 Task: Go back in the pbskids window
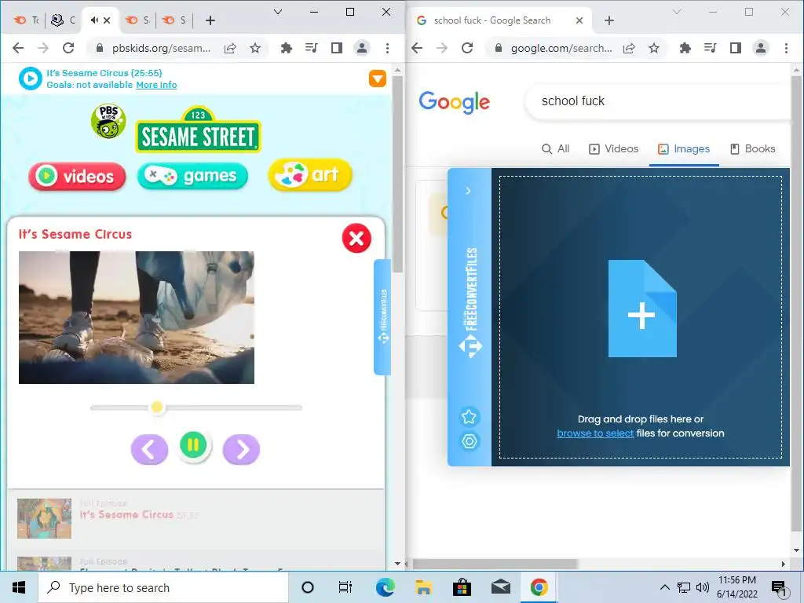tap(18, 48)
